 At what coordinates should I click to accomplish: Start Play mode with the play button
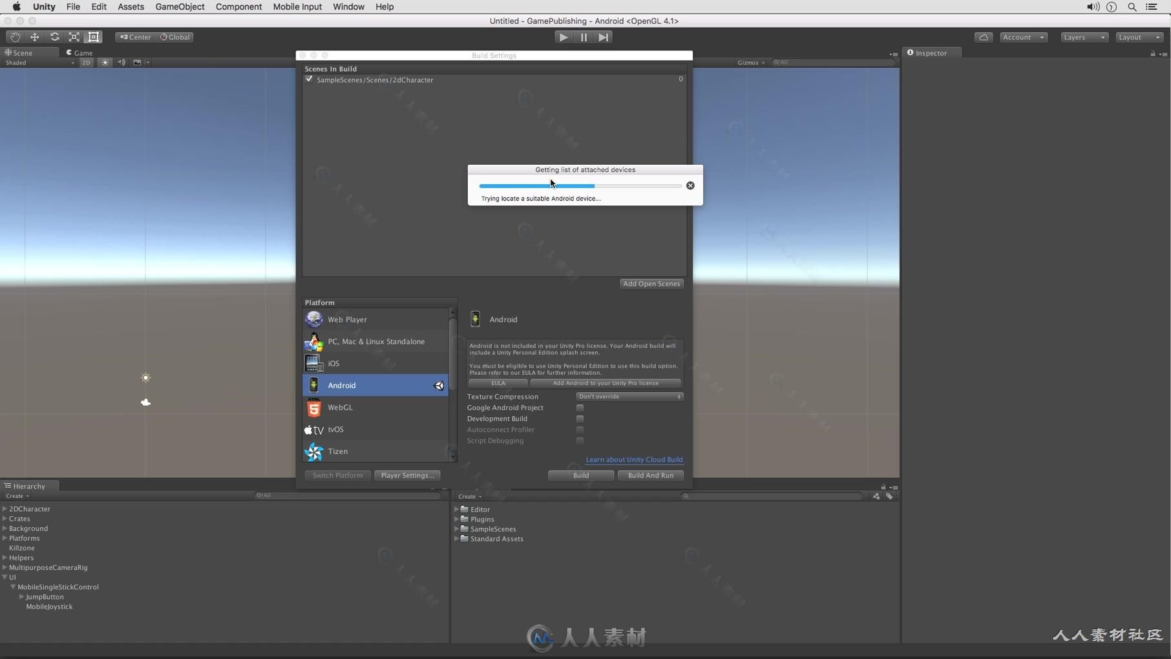pyautogui.click(x=564, y=37)
